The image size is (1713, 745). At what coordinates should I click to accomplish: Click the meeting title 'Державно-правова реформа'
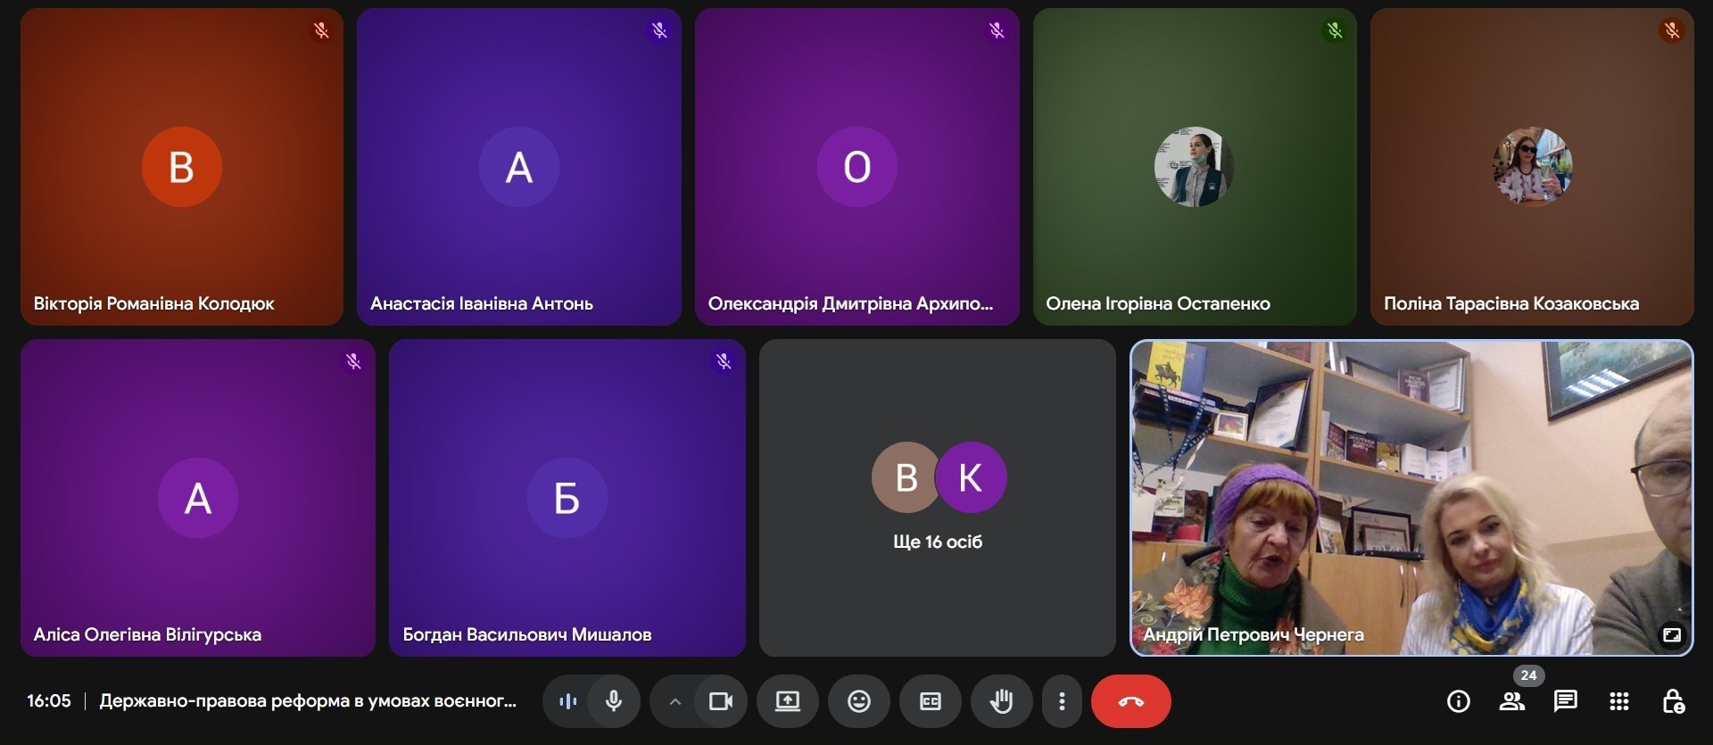click(x=308, y=701)
